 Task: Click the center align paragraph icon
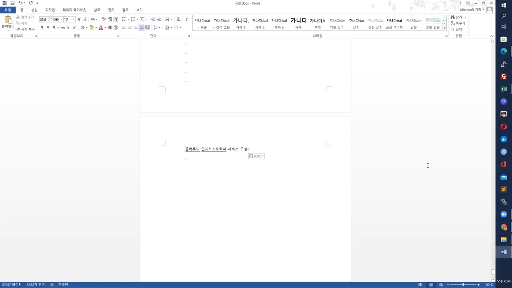click(130, 28)
